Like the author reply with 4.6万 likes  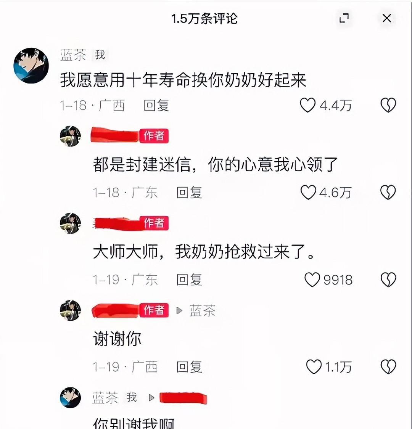point(308,192)
